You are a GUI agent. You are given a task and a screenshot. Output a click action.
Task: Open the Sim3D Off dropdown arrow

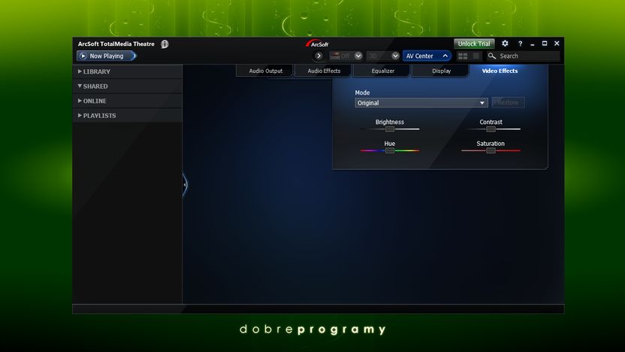point(358,56)
